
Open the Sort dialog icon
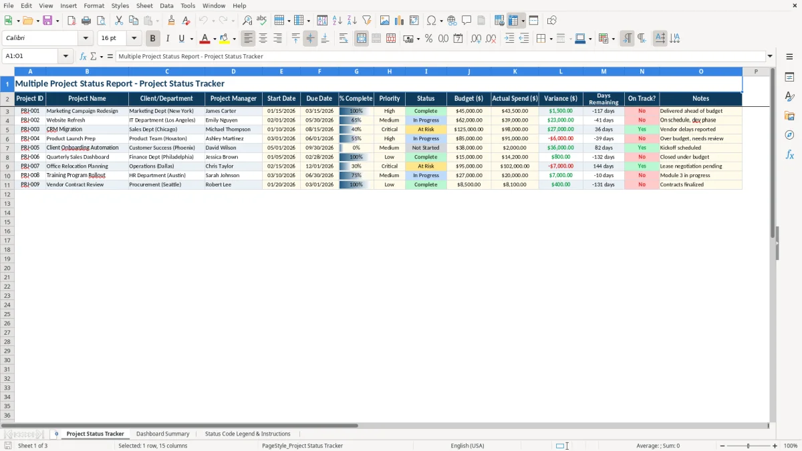[x=322, y=21]
